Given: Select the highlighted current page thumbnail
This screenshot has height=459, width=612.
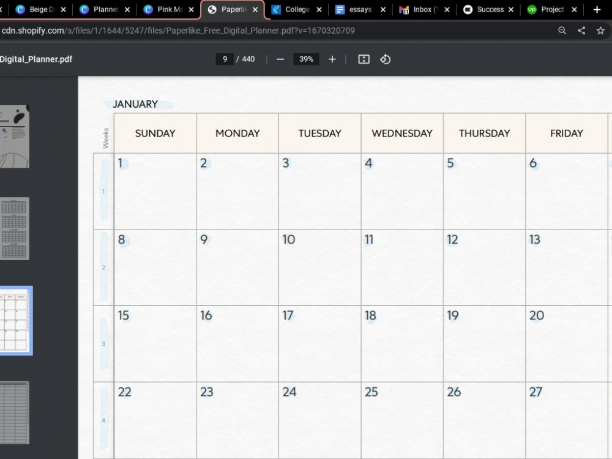Looking at the screenshot, I should point(16,321).
